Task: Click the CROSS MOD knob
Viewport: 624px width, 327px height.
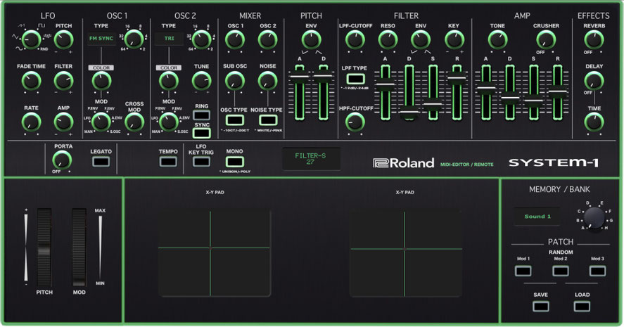Action: click(x=134, y=122)
